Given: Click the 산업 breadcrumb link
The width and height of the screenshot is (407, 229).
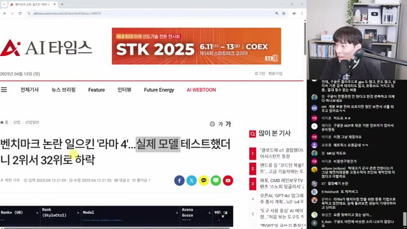Looking at the screenshot, I should pyautogui.click(x=17, y=122).
